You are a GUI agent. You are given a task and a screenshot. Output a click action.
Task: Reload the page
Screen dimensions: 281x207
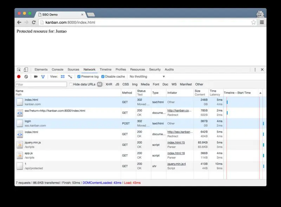pyautogui.click(x=34, y=22)
